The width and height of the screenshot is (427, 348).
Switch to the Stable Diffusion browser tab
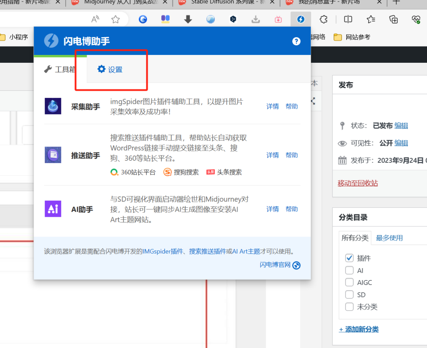coord(221,2)
